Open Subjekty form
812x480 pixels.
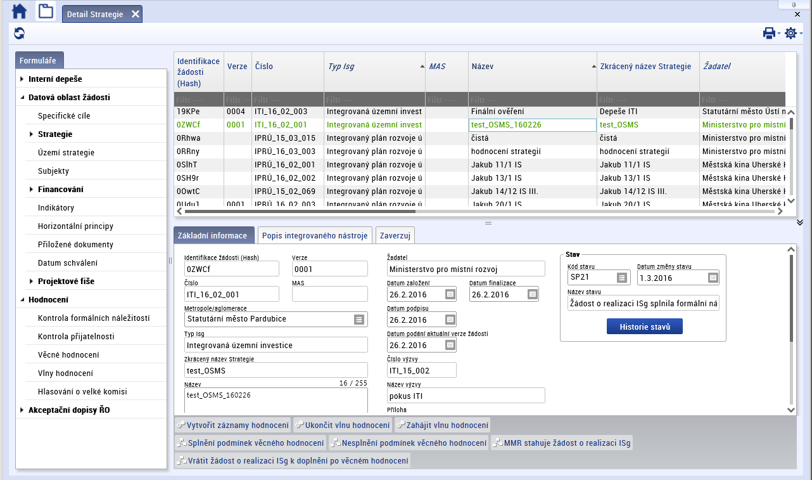point(53,171)
